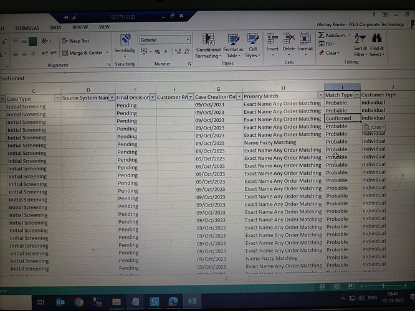
Task: Switch to Normal view in status bar
Action: click(x=322, y=287)
